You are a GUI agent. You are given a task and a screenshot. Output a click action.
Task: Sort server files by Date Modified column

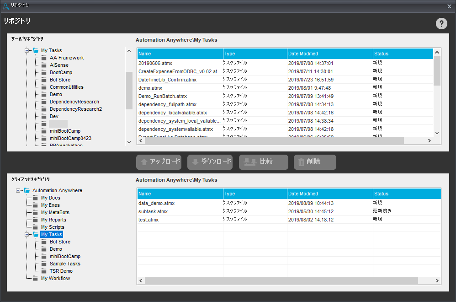[330, 54]
